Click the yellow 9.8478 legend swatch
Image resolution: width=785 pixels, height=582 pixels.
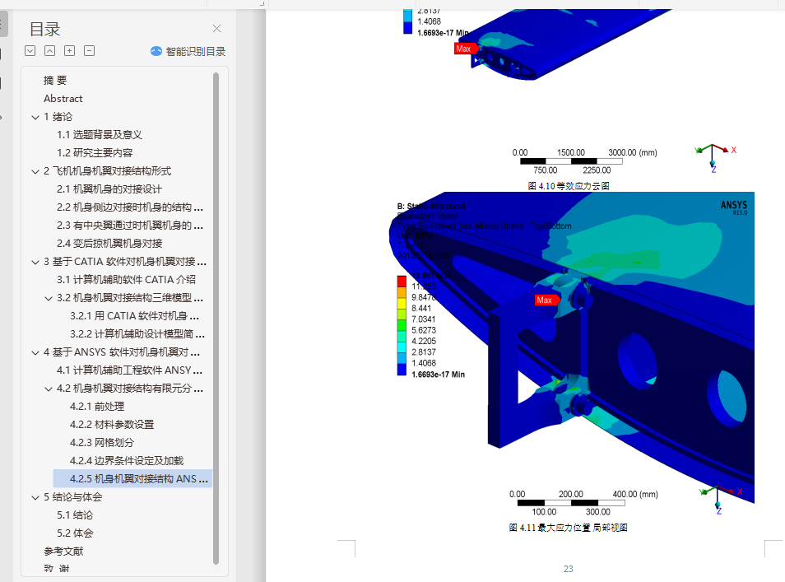point(402,303)
